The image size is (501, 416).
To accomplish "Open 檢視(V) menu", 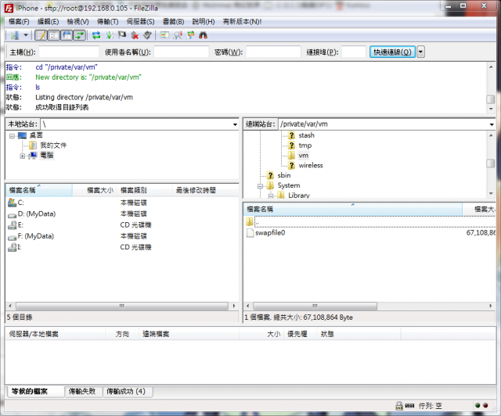I will click(x=78, y=22).
